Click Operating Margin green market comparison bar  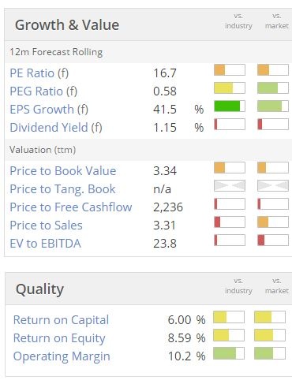tap(270, 353)
